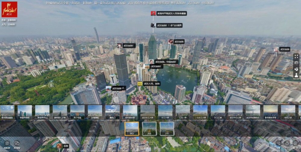
Task: Open the comment bubble icon at bottom left
Action: click(x=17, y=144)
